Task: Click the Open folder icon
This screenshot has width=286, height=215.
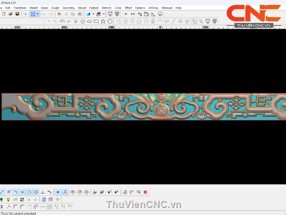Action: coord(10,14)
